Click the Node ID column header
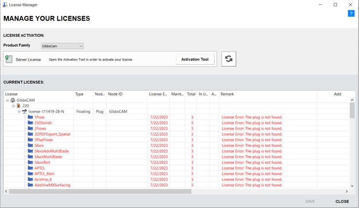This screenshot has width=359, height=208. pos(127,94)
